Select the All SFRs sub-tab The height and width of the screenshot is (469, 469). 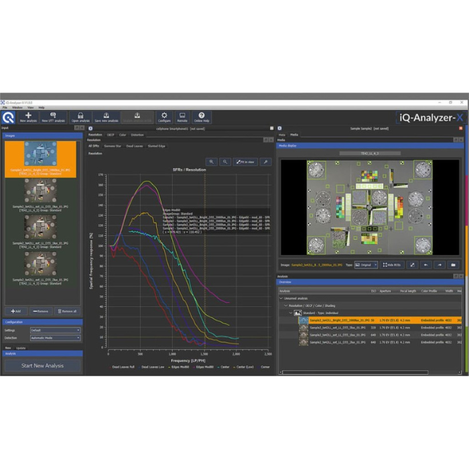click(x=94, y=146)
